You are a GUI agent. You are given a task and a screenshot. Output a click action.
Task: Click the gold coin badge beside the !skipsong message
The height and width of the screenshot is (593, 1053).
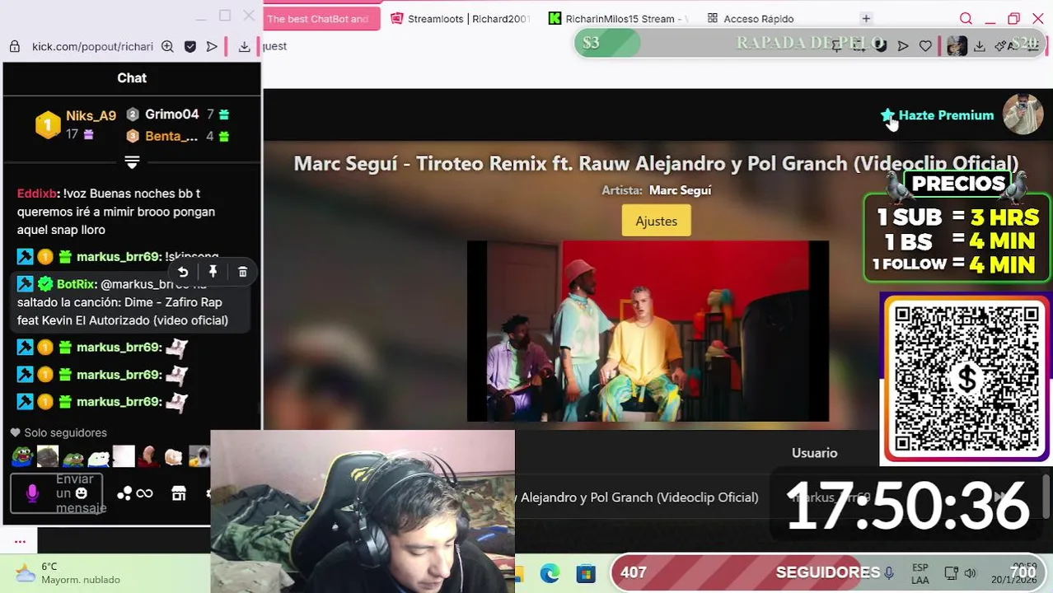45,257
